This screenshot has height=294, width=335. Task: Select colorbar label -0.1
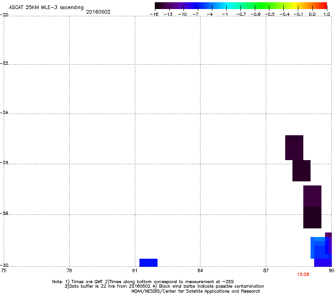tap(298, 14)
